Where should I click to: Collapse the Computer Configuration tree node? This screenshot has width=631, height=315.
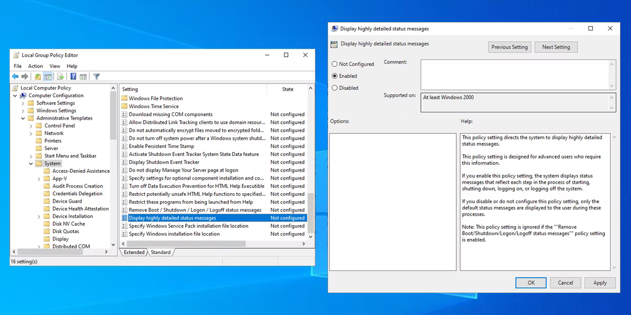coord(15,96)
